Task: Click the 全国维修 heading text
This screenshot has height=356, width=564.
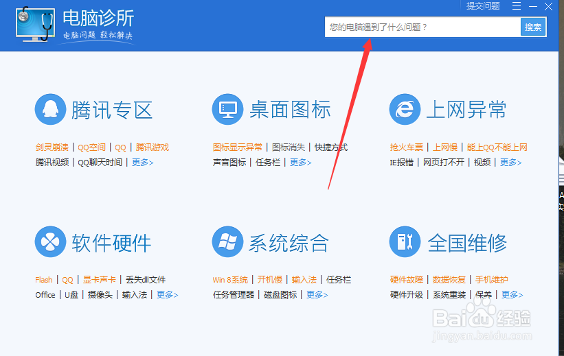Action: pyautogui.click(x=467, y=243)
